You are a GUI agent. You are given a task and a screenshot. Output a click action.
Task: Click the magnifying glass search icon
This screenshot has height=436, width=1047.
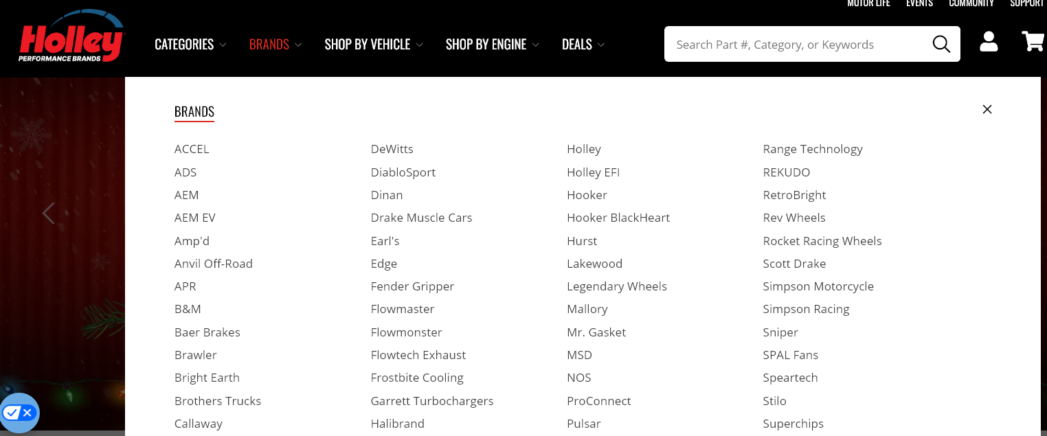click(x=941, y=45)
